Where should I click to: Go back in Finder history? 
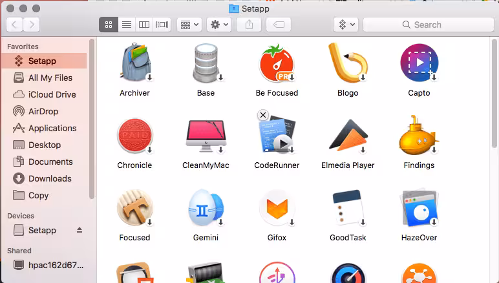[x=14, y=25]
